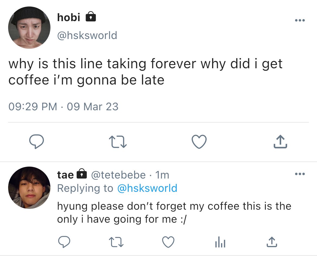Open the three-dot menu on tae's reply
This screenshot has height=256, width=317.
(300, 174)
